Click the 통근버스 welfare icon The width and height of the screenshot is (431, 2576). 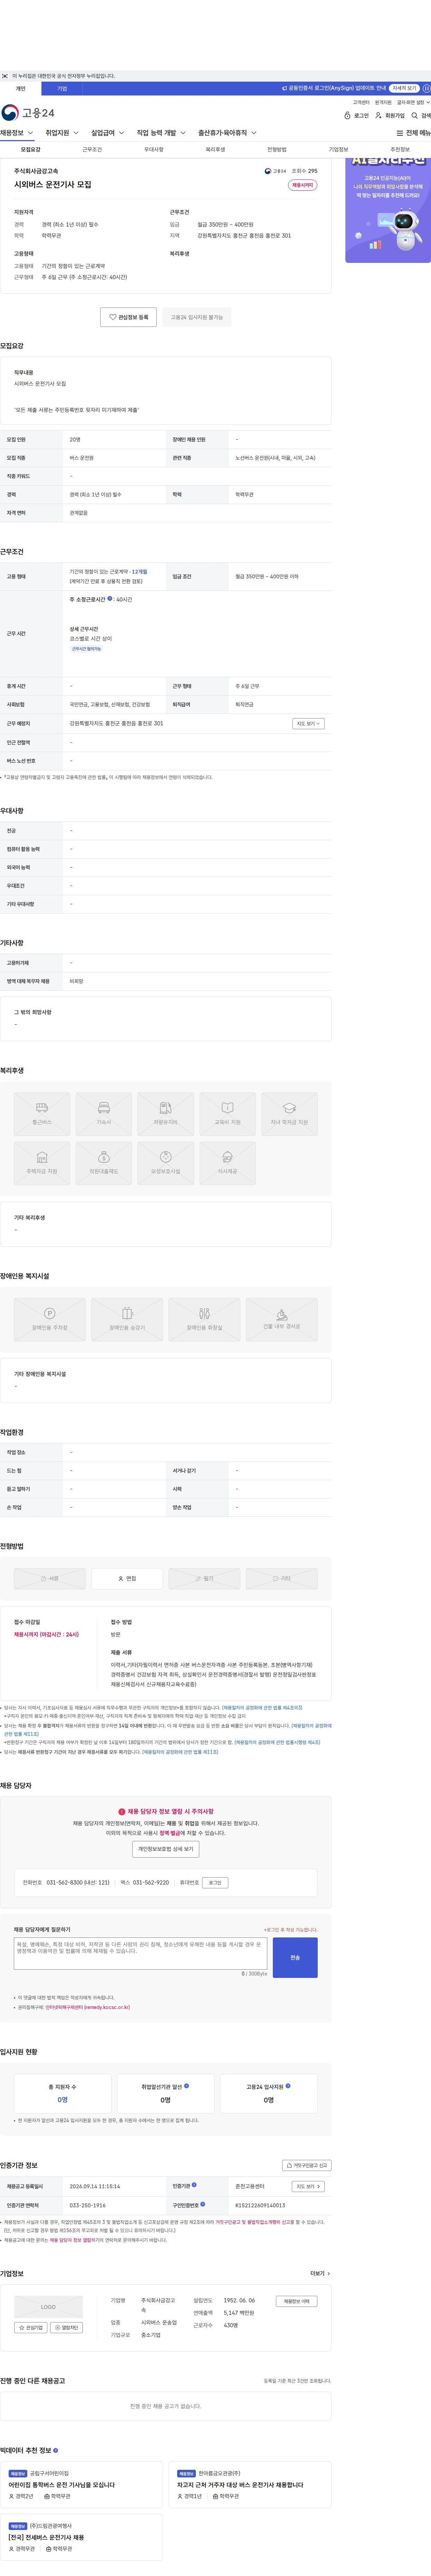pos(42,1114)
